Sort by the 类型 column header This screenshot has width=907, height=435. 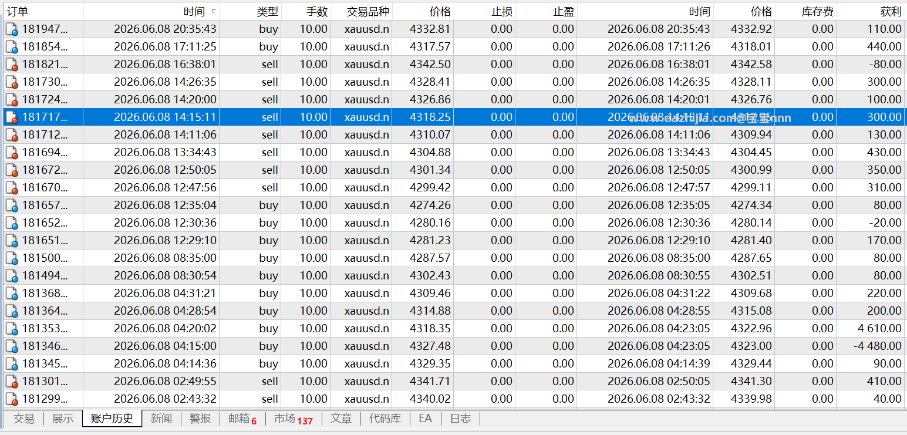(250, 11)
